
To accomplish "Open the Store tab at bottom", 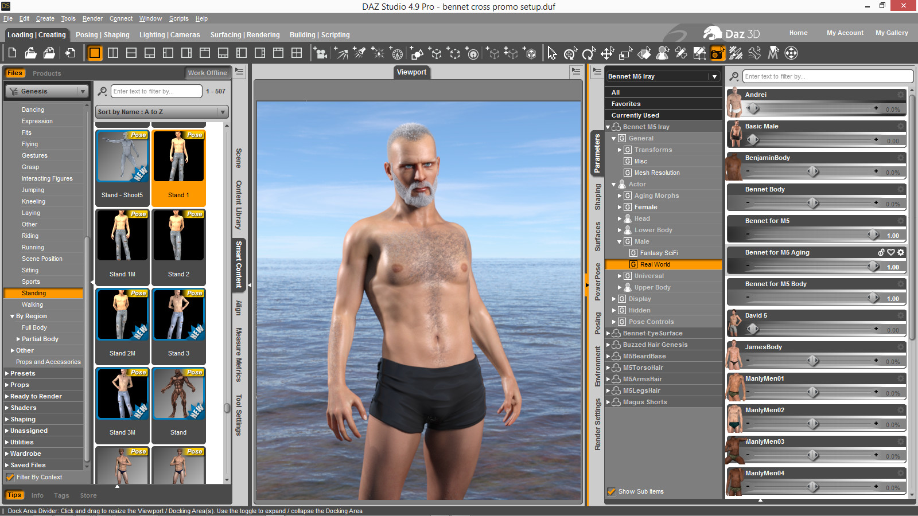I will (x=88, y=495).
